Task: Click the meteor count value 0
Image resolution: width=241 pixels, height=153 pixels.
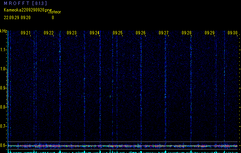Action: tap(53, 18)
